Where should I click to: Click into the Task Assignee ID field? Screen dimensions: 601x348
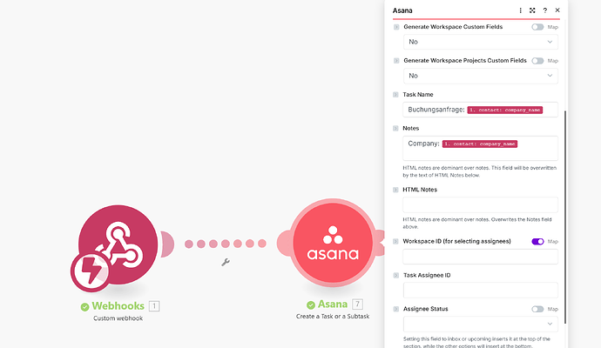click(x=480, y=290)
